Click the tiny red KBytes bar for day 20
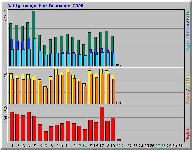The width and height of the screenshot is (192, 150). tap(118, 140)
